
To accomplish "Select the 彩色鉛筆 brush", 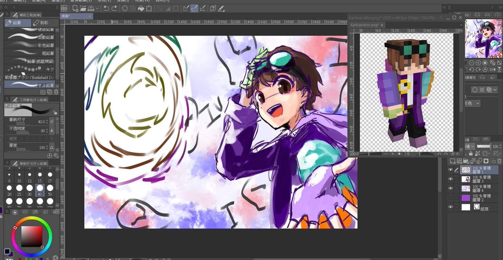I will (x=29, y=45).
